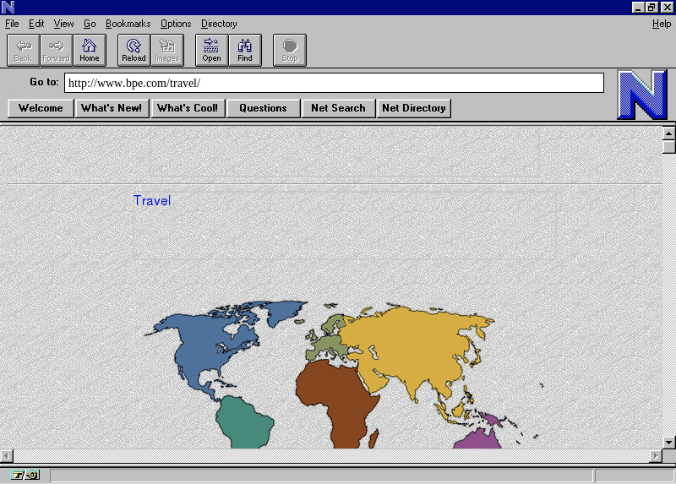
Task: Launch Find with the binoculars icon
Action: point(245,50)
